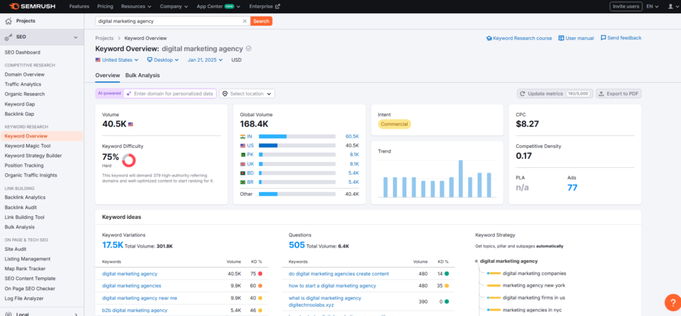Open the United States country dropdown

[117, 60]
